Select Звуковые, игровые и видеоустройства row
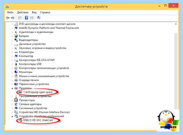 [x=43, y=48]
